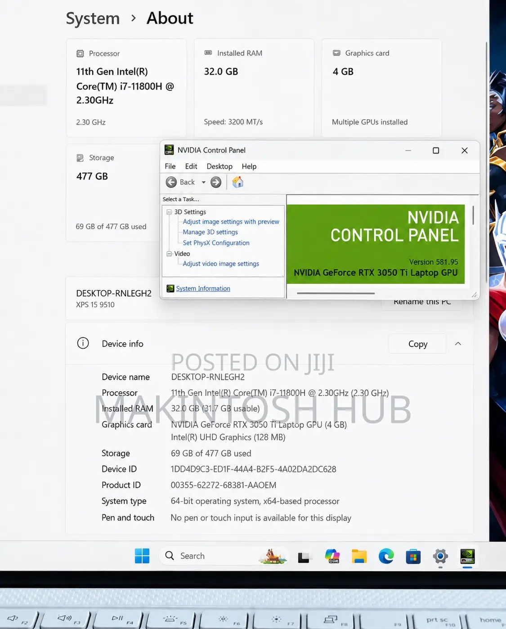Open Microsoft Store from taskbar

tap(413, 557)
